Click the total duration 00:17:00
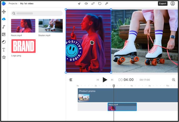The image size is (179, 122). (145, 80)
